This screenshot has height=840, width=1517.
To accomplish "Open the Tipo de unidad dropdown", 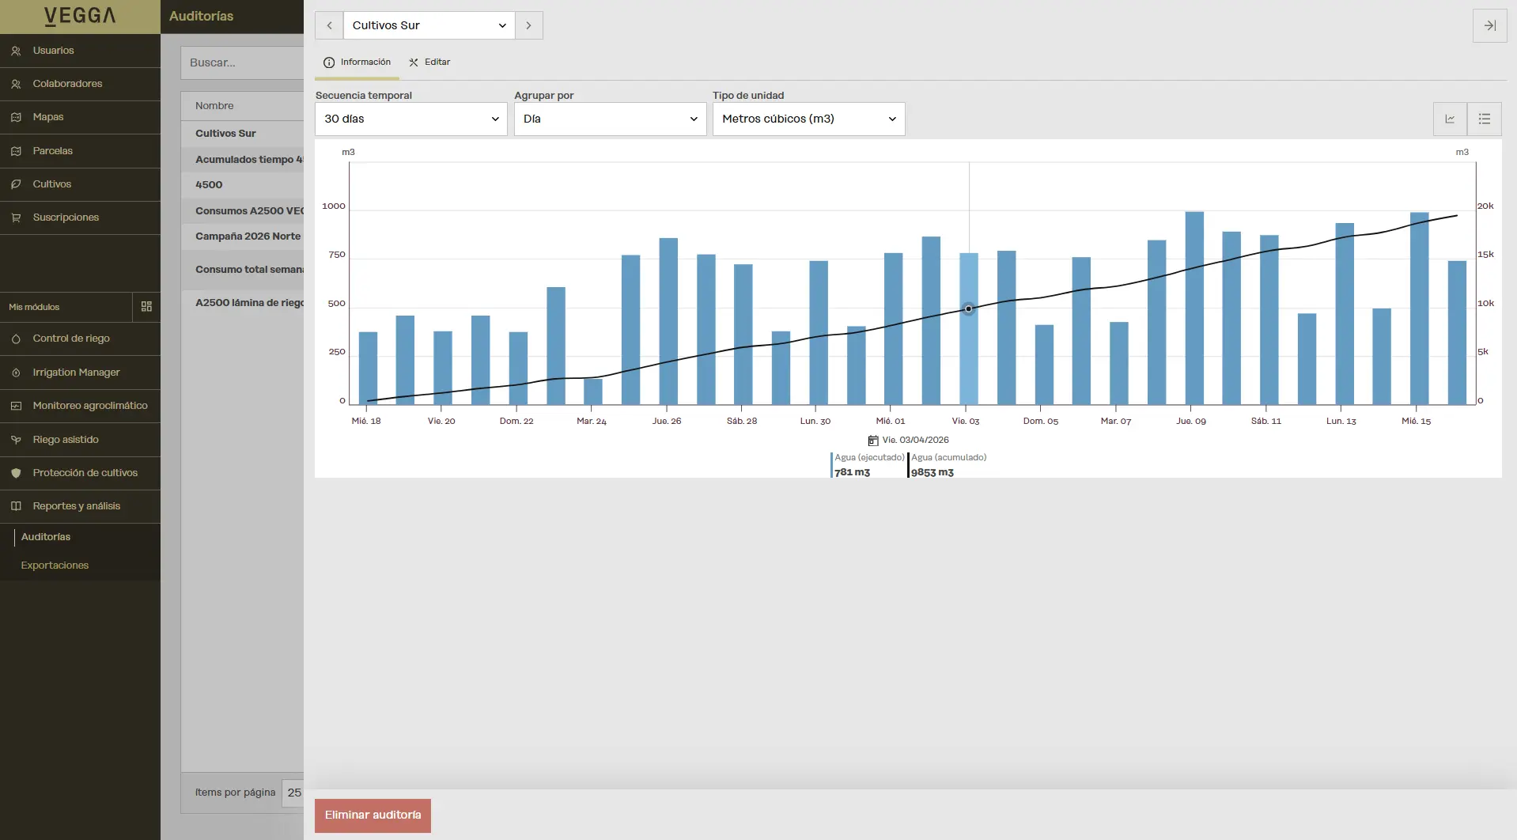I will tap(808, 119).
